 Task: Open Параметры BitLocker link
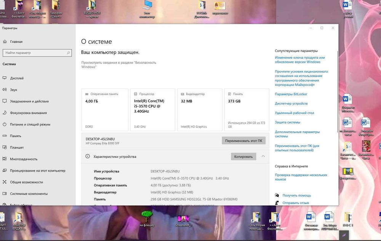(x=291, y=94)
